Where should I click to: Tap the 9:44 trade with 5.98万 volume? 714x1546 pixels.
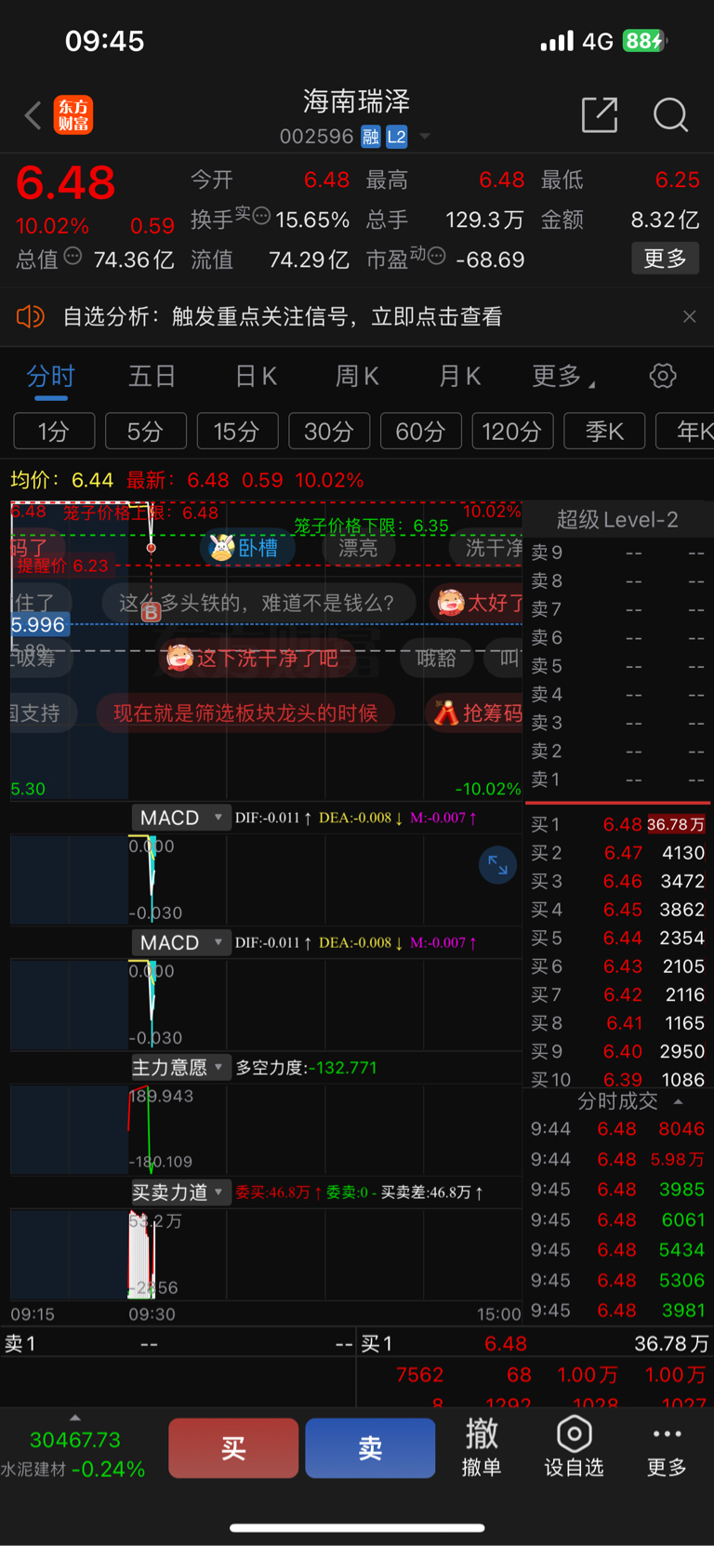pyautogui.click(x=618, y=1159)
